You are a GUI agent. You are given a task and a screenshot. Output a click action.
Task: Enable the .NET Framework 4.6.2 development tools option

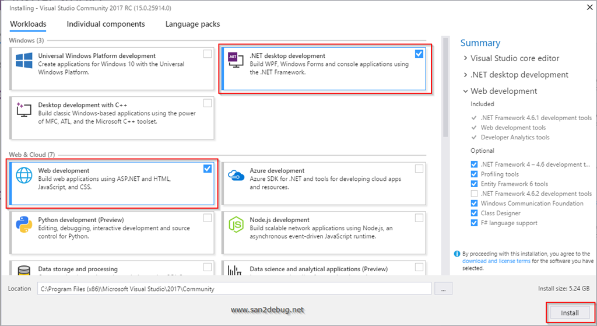[474, 194]
